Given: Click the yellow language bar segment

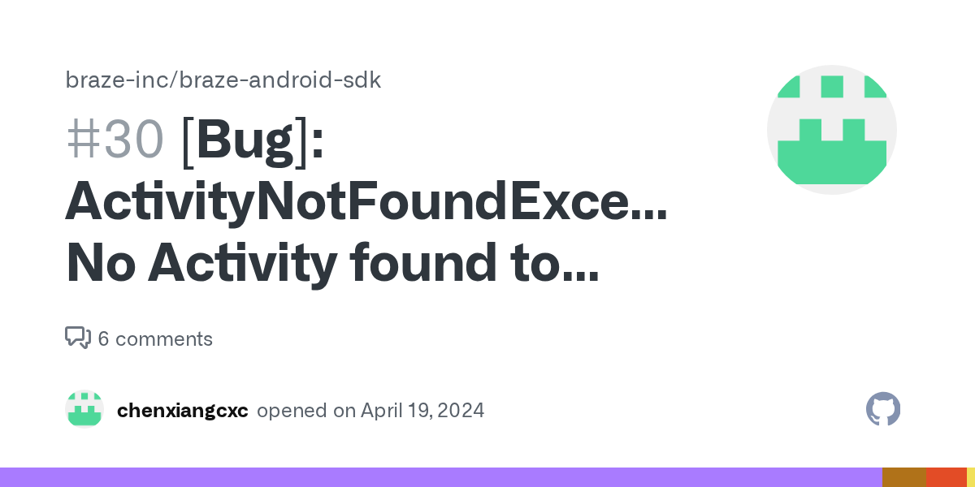Looking at the screenshot, I should [x=971, y=477].
